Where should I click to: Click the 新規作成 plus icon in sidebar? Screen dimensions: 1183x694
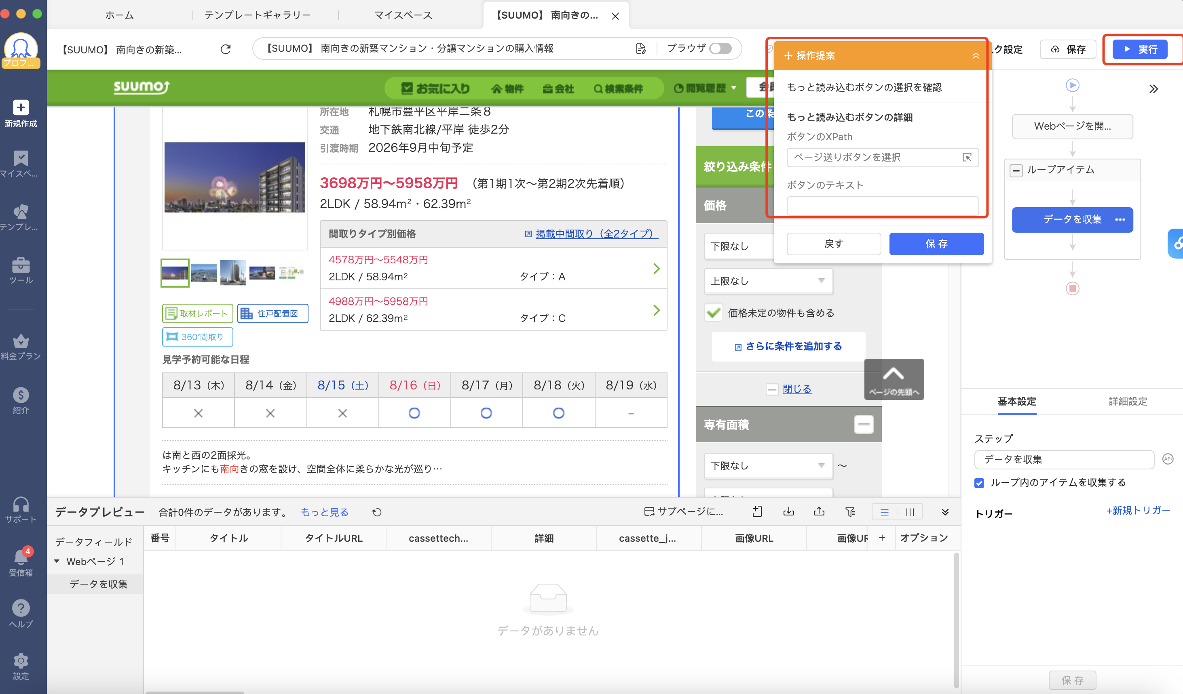21,107
